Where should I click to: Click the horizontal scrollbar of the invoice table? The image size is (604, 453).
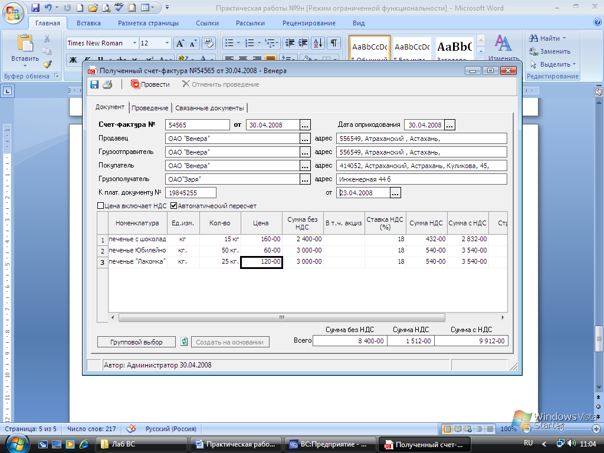coord(281,318)
